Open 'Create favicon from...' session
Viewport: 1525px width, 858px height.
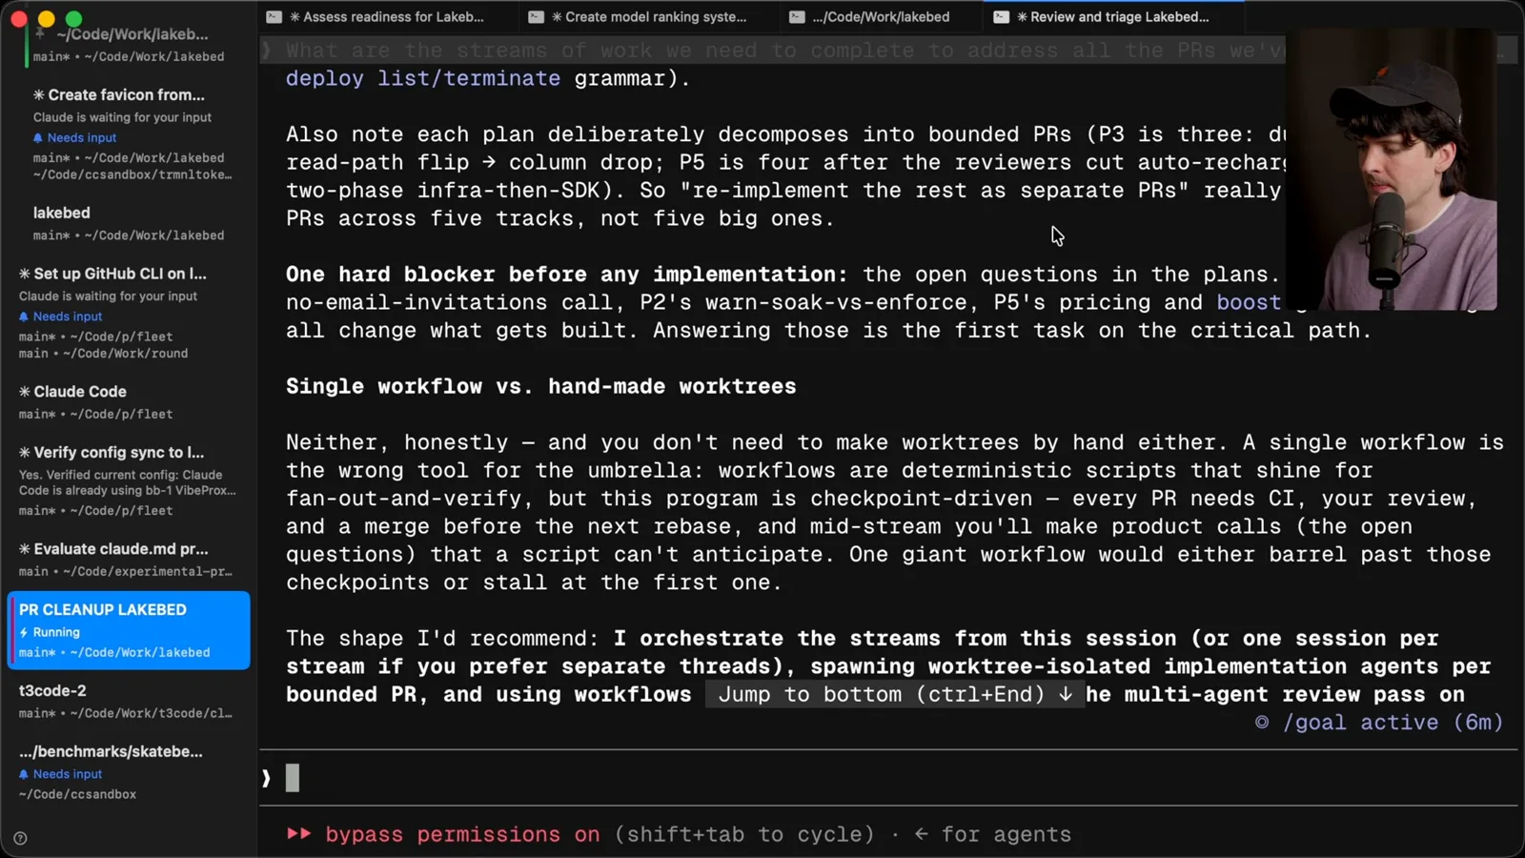click(129, 133)
